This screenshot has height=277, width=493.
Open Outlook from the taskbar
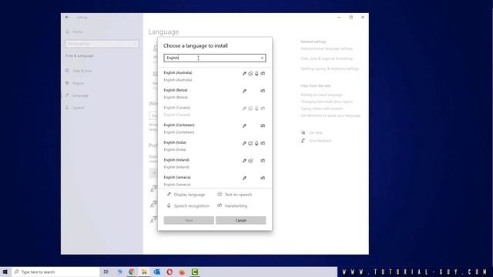click(x=157, y=272)
